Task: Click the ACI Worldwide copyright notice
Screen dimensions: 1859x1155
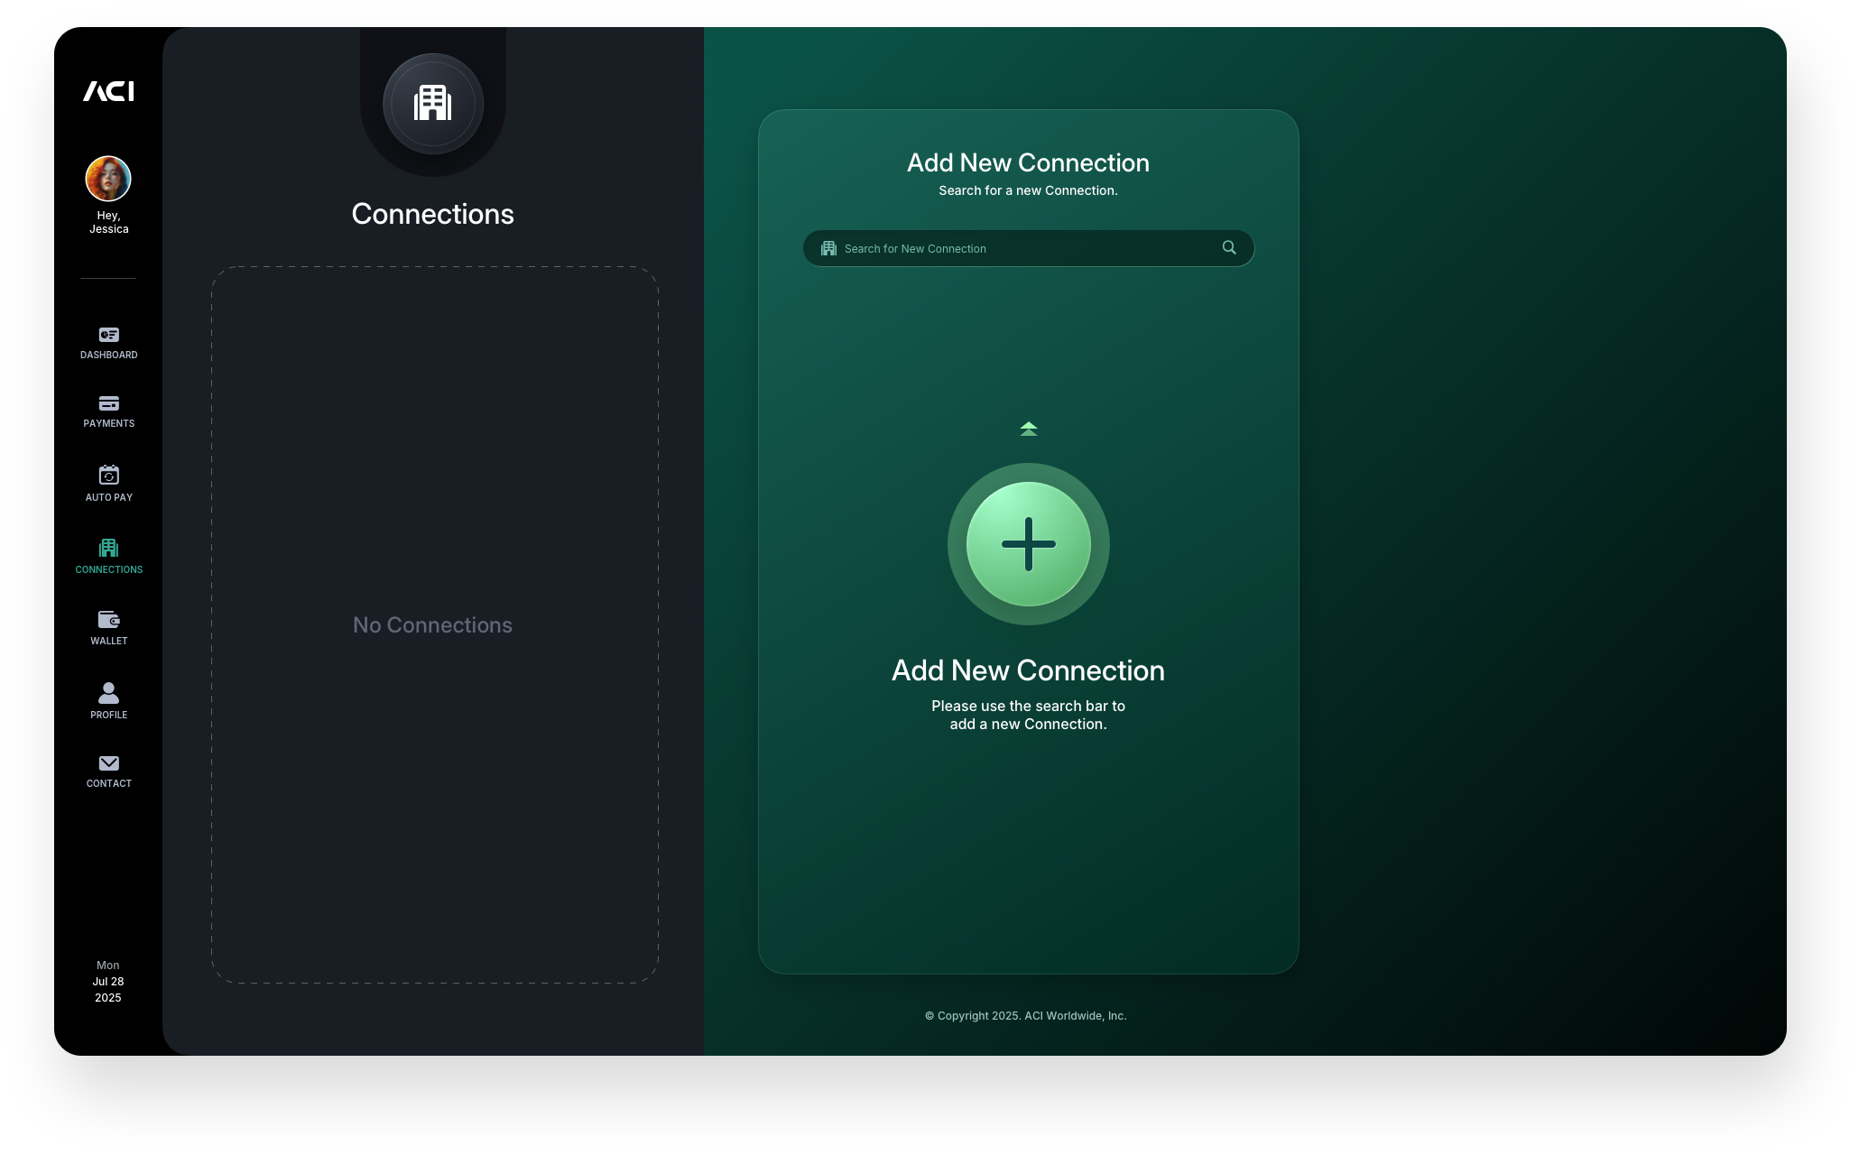Action: [x=1025, y=1015]
